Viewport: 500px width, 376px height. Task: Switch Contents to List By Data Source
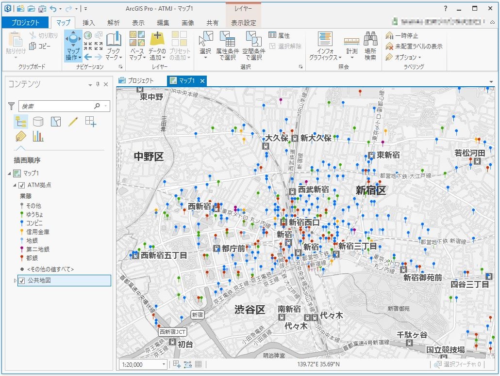click(38, 122)
